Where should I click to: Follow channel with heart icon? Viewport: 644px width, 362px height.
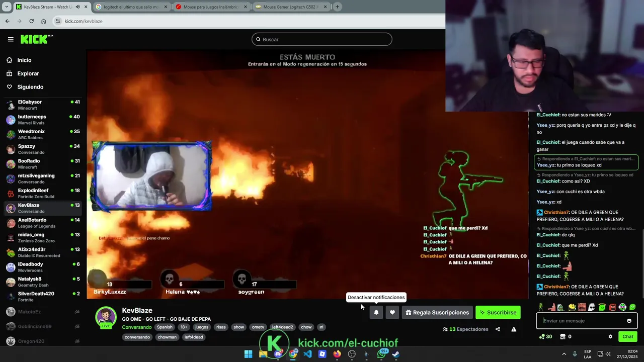click(392, 312)
